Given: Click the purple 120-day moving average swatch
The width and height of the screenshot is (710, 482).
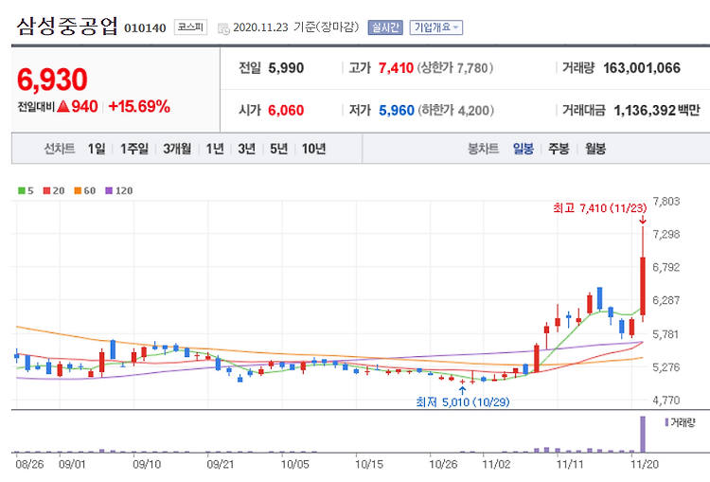Looking at the screenshot, I should (x=109, y=190).
